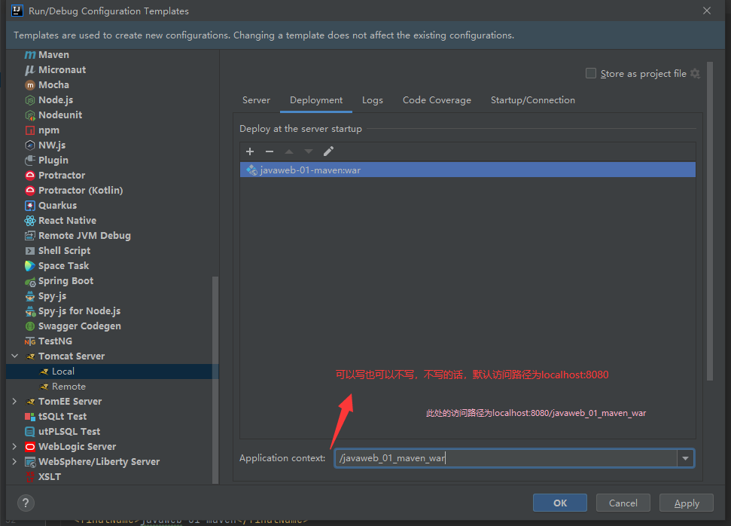This screenshot has width=731, height=526.
Task: Click the Remote JVM Debug icon
Action: pyautogui.click(x=30, y=236)
